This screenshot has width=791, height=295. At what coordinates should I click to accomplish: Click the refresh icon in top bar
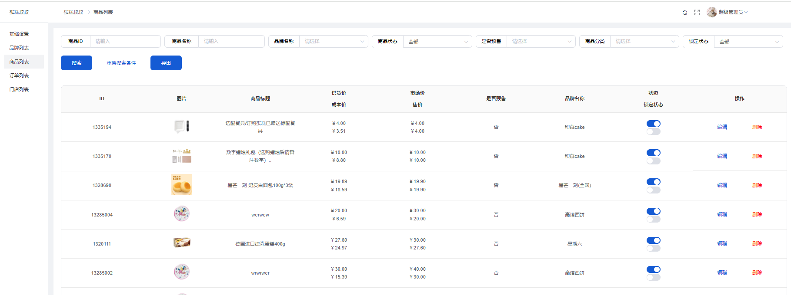(x=684, y=13)
